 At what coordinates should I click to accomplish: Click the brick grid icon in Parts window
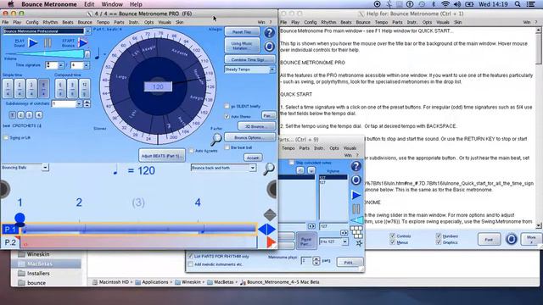tap(356, 231)
